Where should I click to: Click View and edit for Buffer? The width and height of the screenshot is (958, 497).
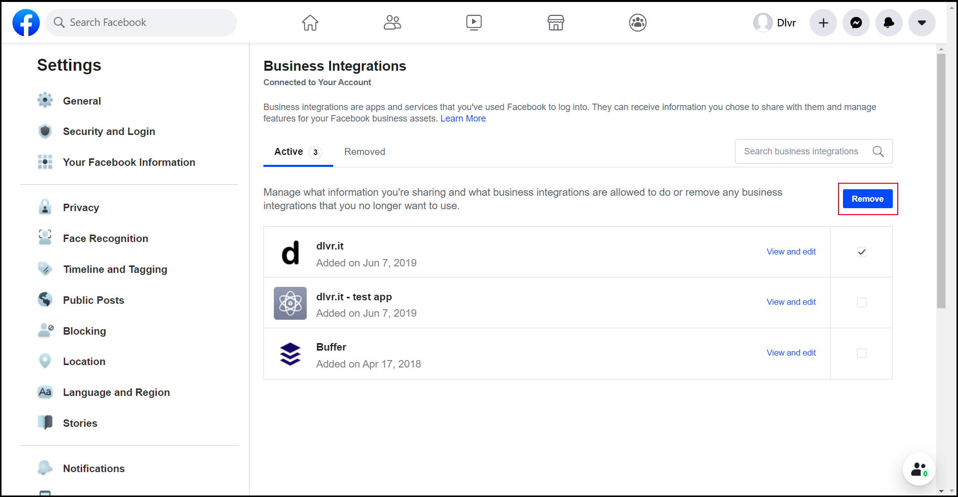click(791, 353)
